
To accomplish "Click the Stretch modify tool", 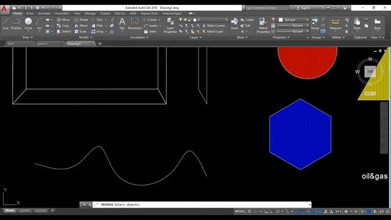I will [64, 31].
